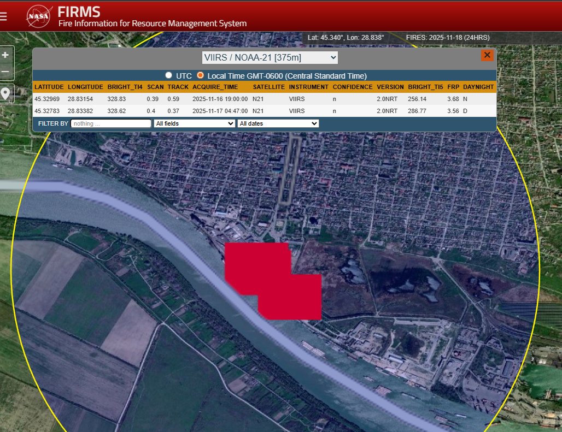Sort by the SCAN column header
This screenshot has width=562, height=432.
point(155,87)
